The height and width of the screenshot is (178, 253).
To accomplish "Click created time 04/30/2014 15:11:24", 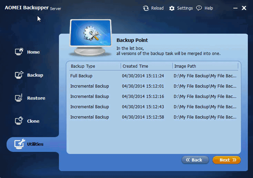I will tap(143, 76).
